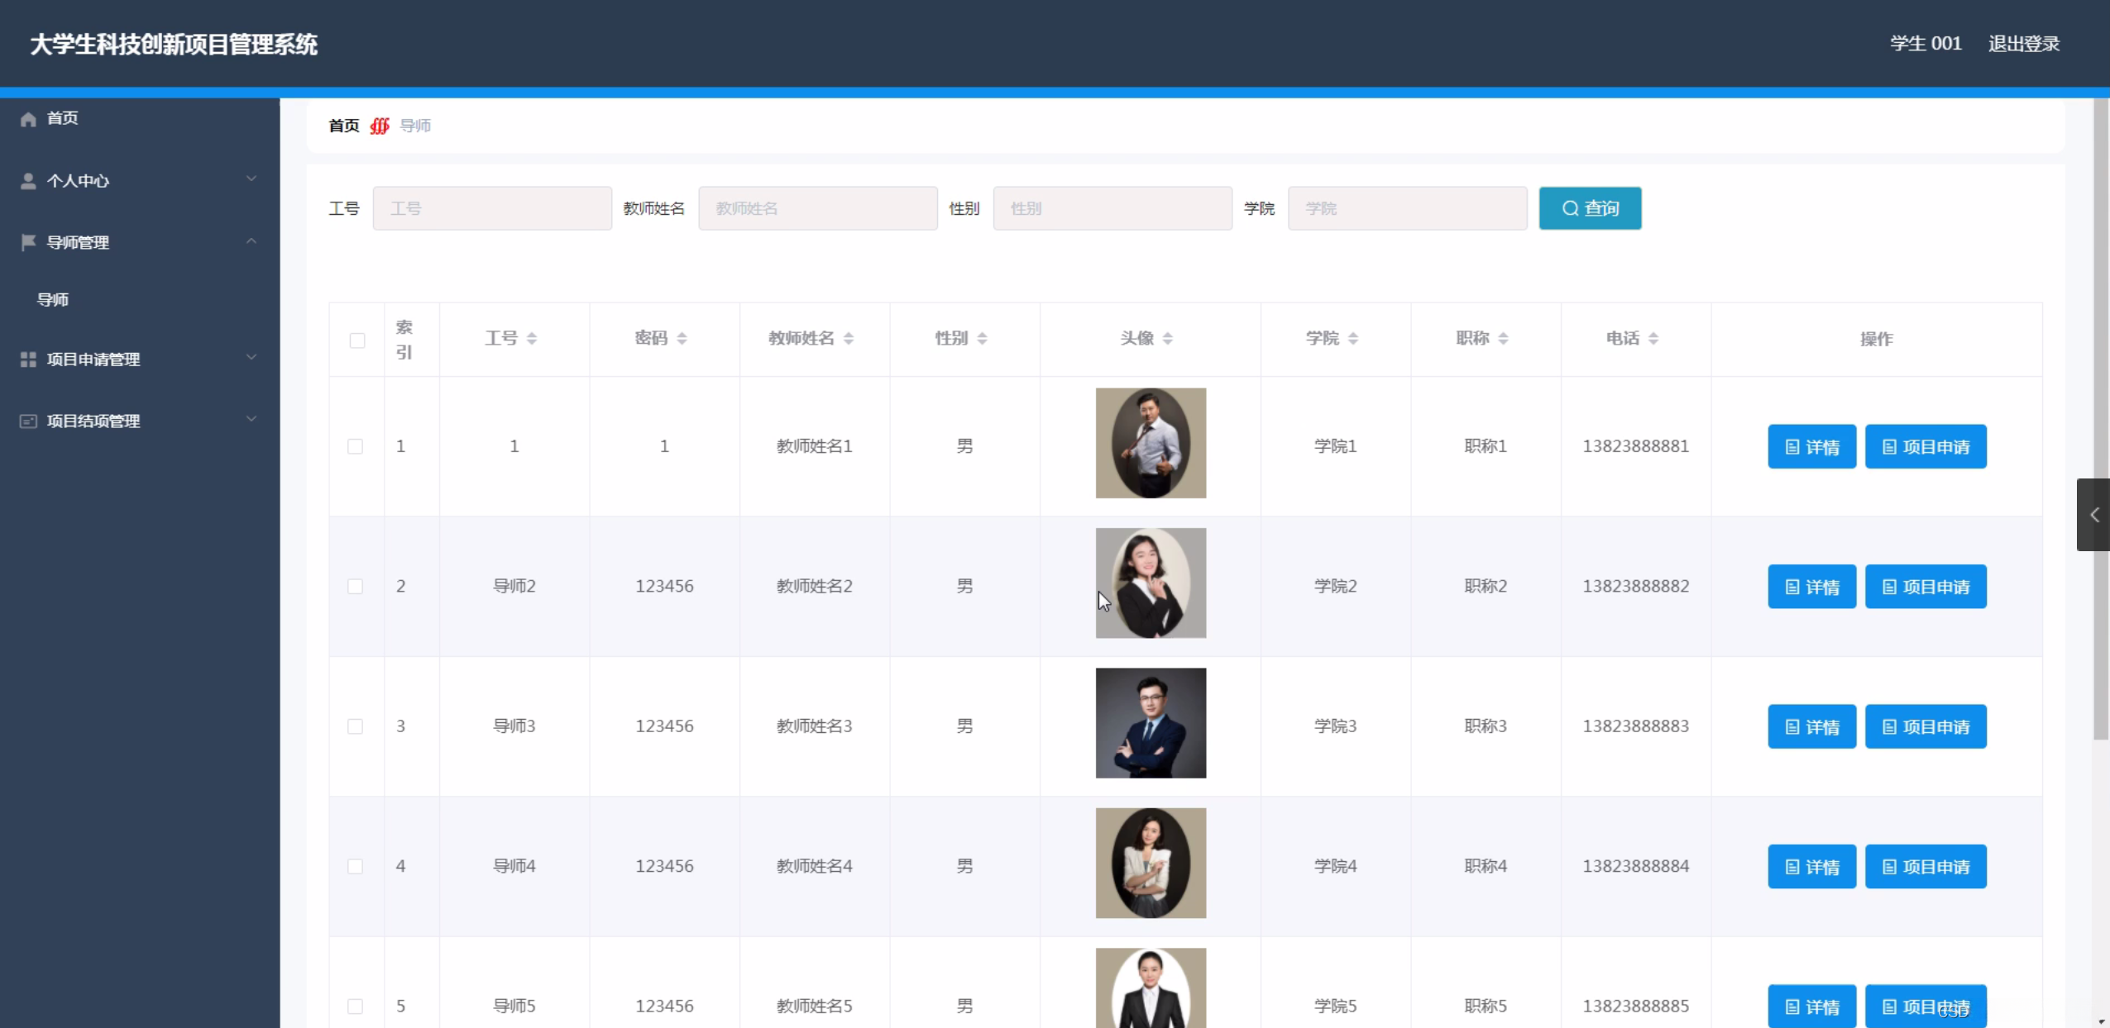Image resolution: width=2110 pixels, height=1028 pixels.
Task: Click the 教师姓名 search input field
Action: click(817, 208)
